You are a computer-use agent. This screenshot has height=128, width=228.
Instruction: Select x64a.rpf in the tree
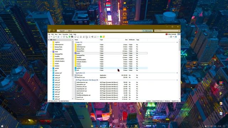(x=57, y=75)
